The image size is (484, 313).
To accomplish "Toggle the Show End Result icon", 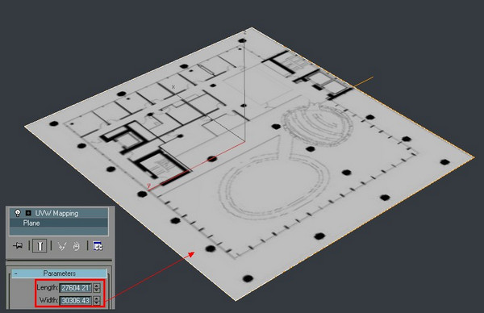I will point(40,246).
